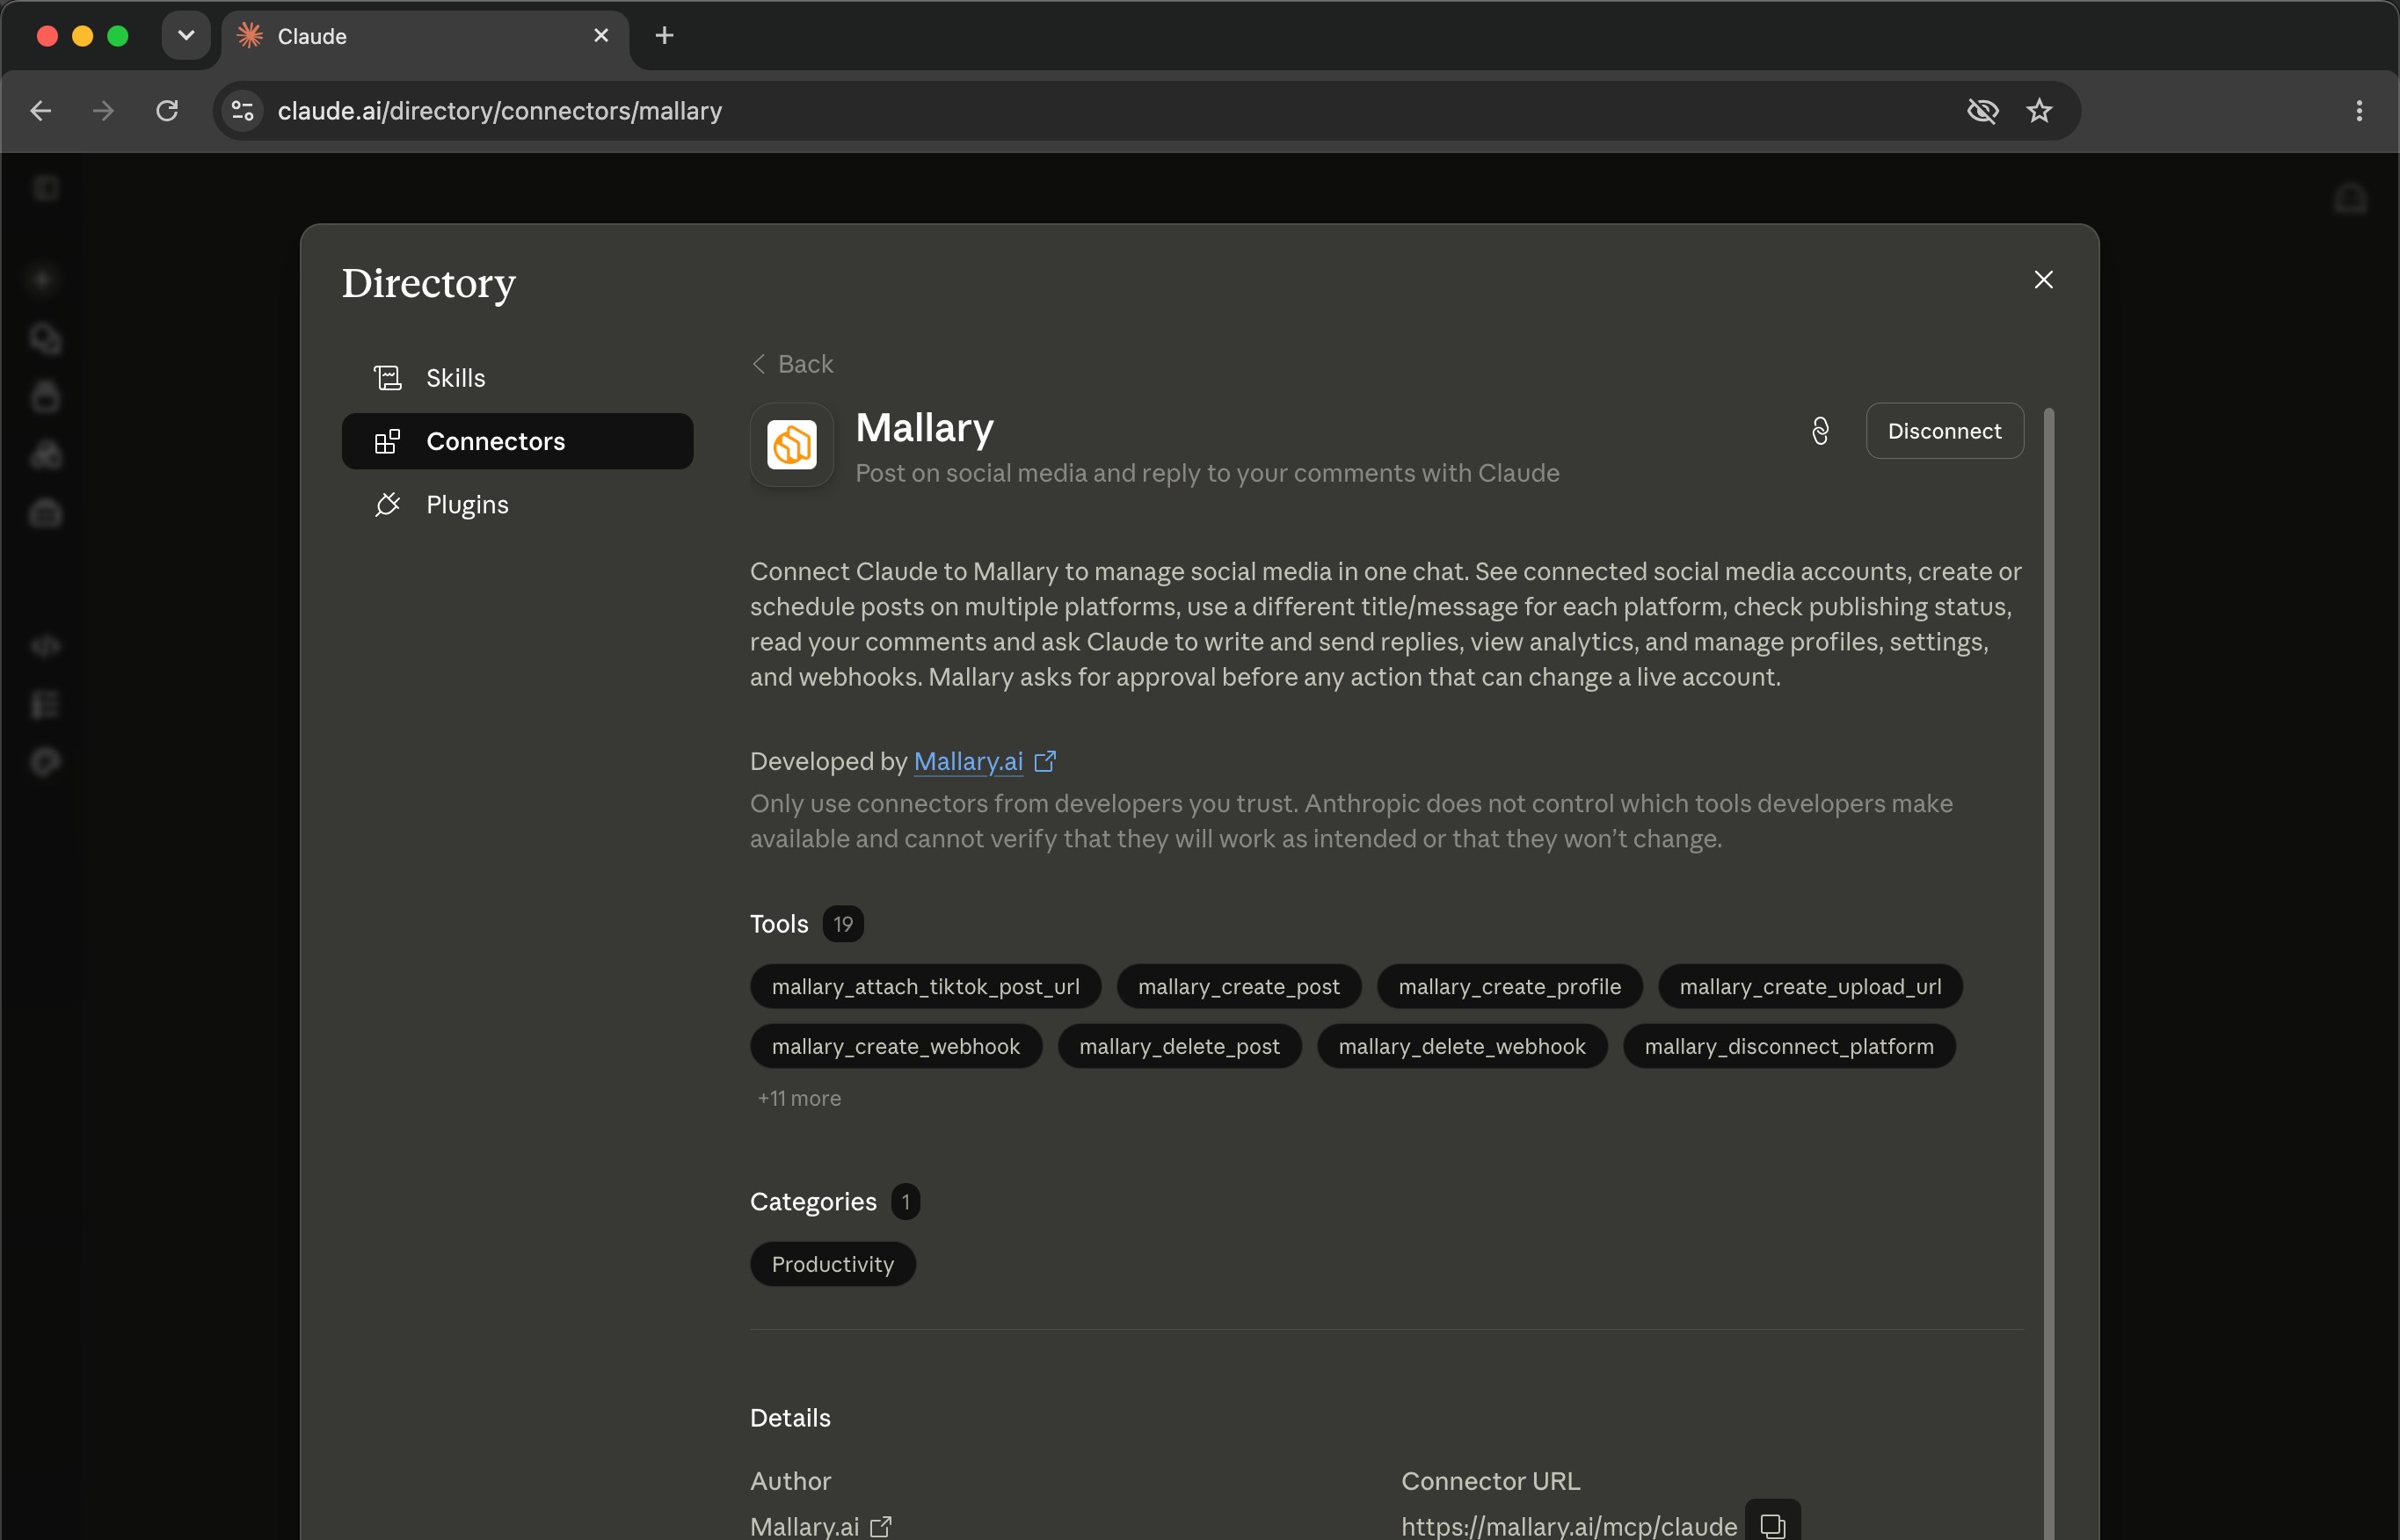Image resolution: width=2400 pixels, height=1540 pixels.
Task: Click the connector URL https://mallary.ai/mcp/claude
Action: pos(1568,1526)
